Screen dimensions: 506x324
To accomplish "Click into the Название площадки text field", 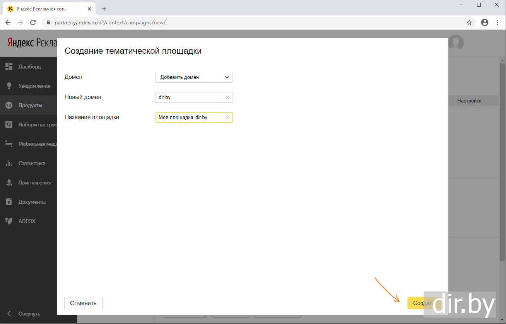I will (190, 118).
